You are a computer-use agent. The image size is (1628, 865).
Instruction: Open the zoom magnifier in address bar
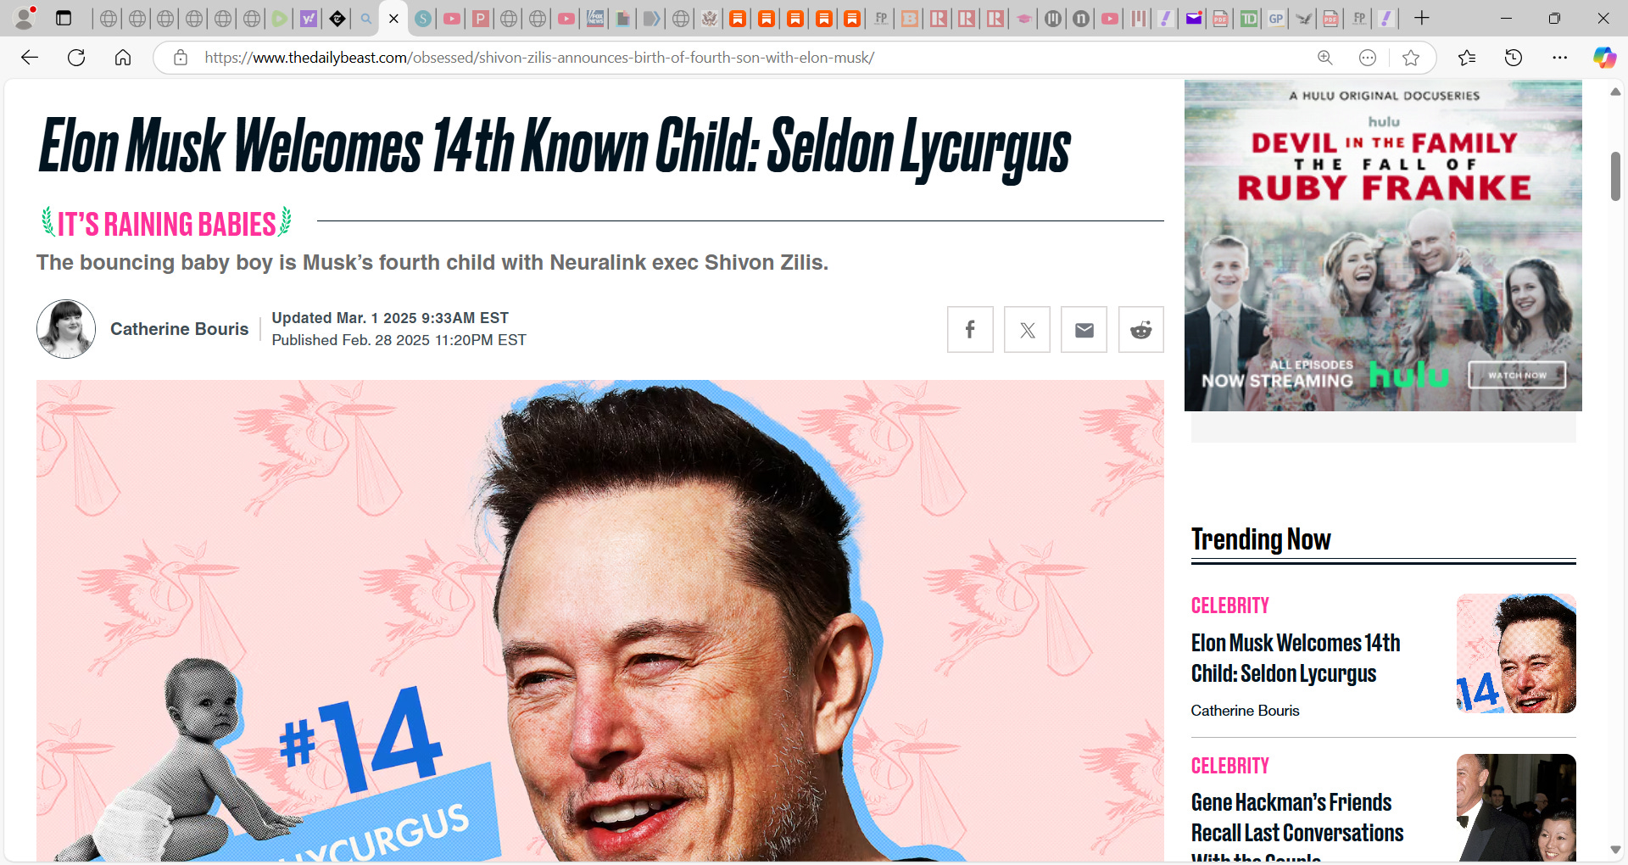point(1324,58)
